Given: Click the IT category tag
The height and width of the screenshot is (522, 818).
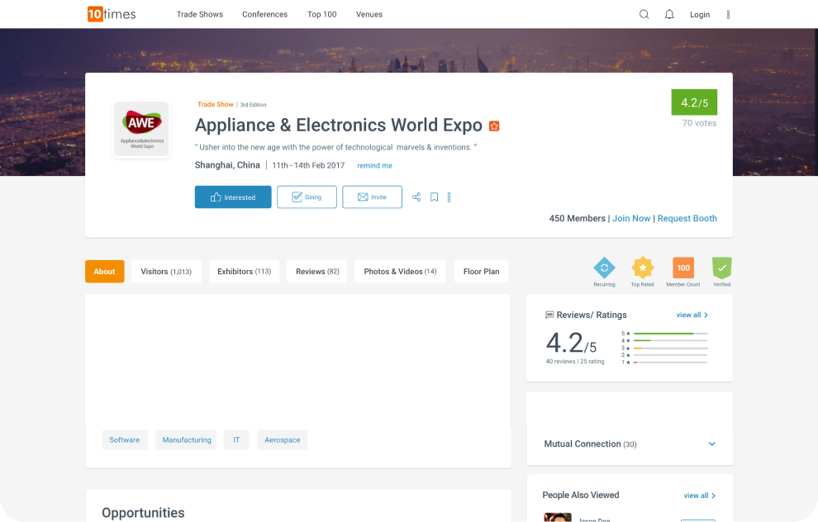Looking at the screenshot, I should point(236,440).
